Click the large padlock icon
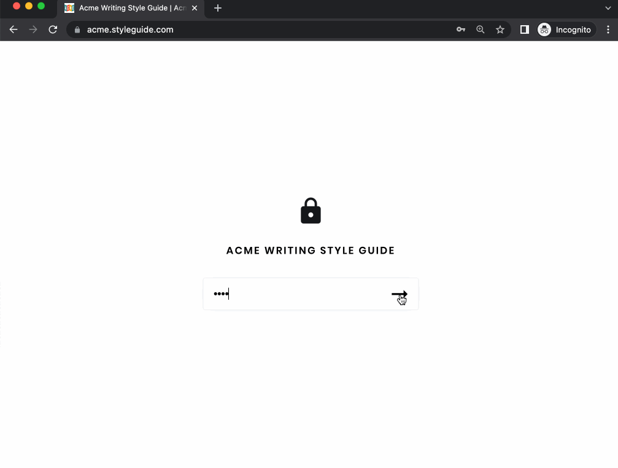The height and width of the screenshot is (468, 618). point(311,211)
